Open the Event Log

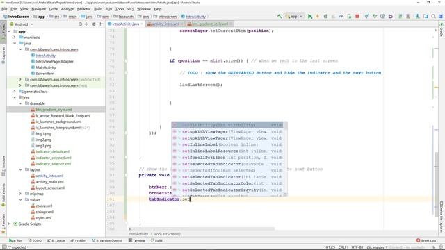(426, 240)
